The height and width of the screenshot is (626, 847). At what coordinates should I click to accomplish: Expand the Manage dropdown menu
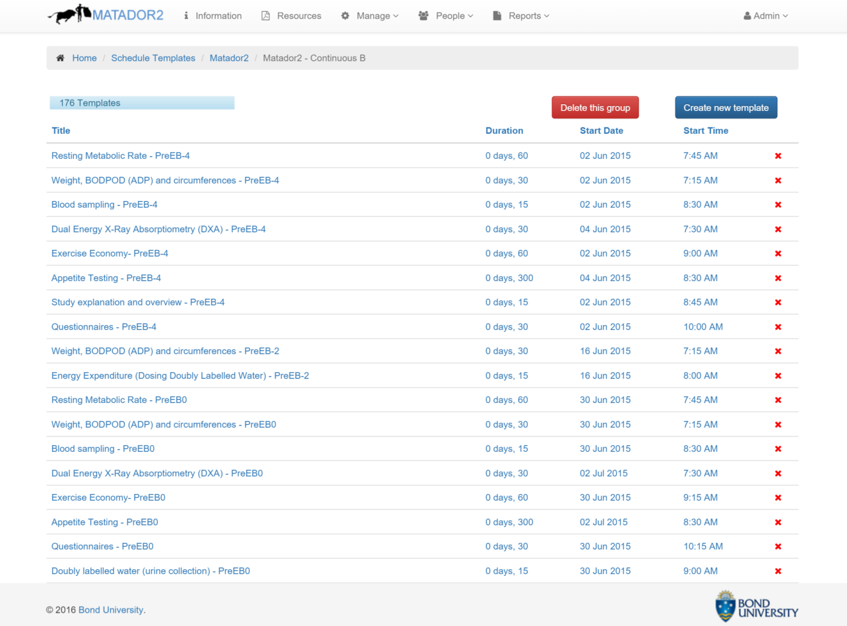[369, 16]
